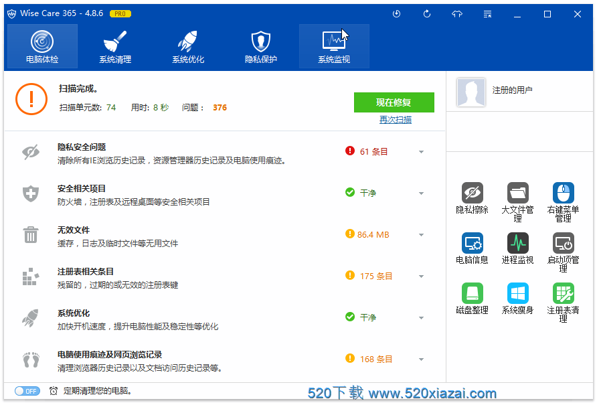Launch the 磁盘整理 tool

[x=472, y=299]
